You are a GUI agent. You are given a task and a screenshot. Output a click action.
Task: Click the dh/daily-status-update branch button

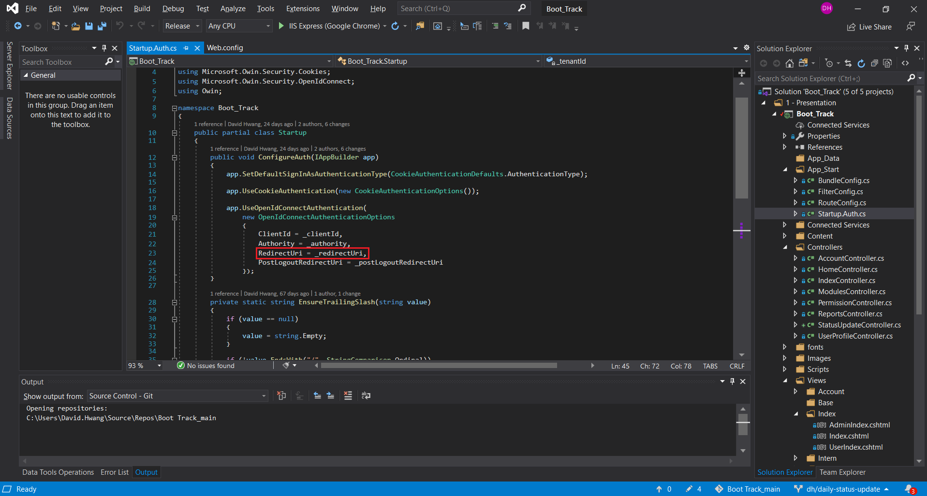[x=842, y=489]
